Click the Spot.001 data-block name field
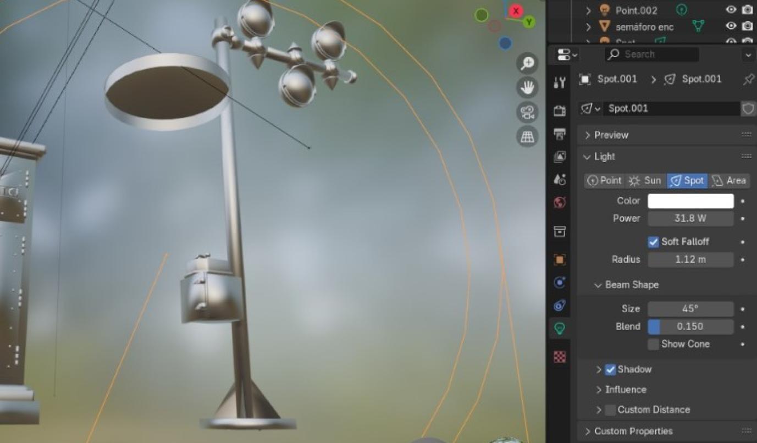The height and width of the screenshot is (443, 757). click(671, 108)
